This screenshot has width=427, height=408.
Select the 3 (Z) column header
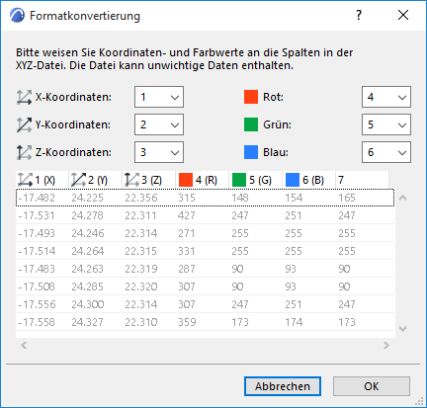click(149, 180)
